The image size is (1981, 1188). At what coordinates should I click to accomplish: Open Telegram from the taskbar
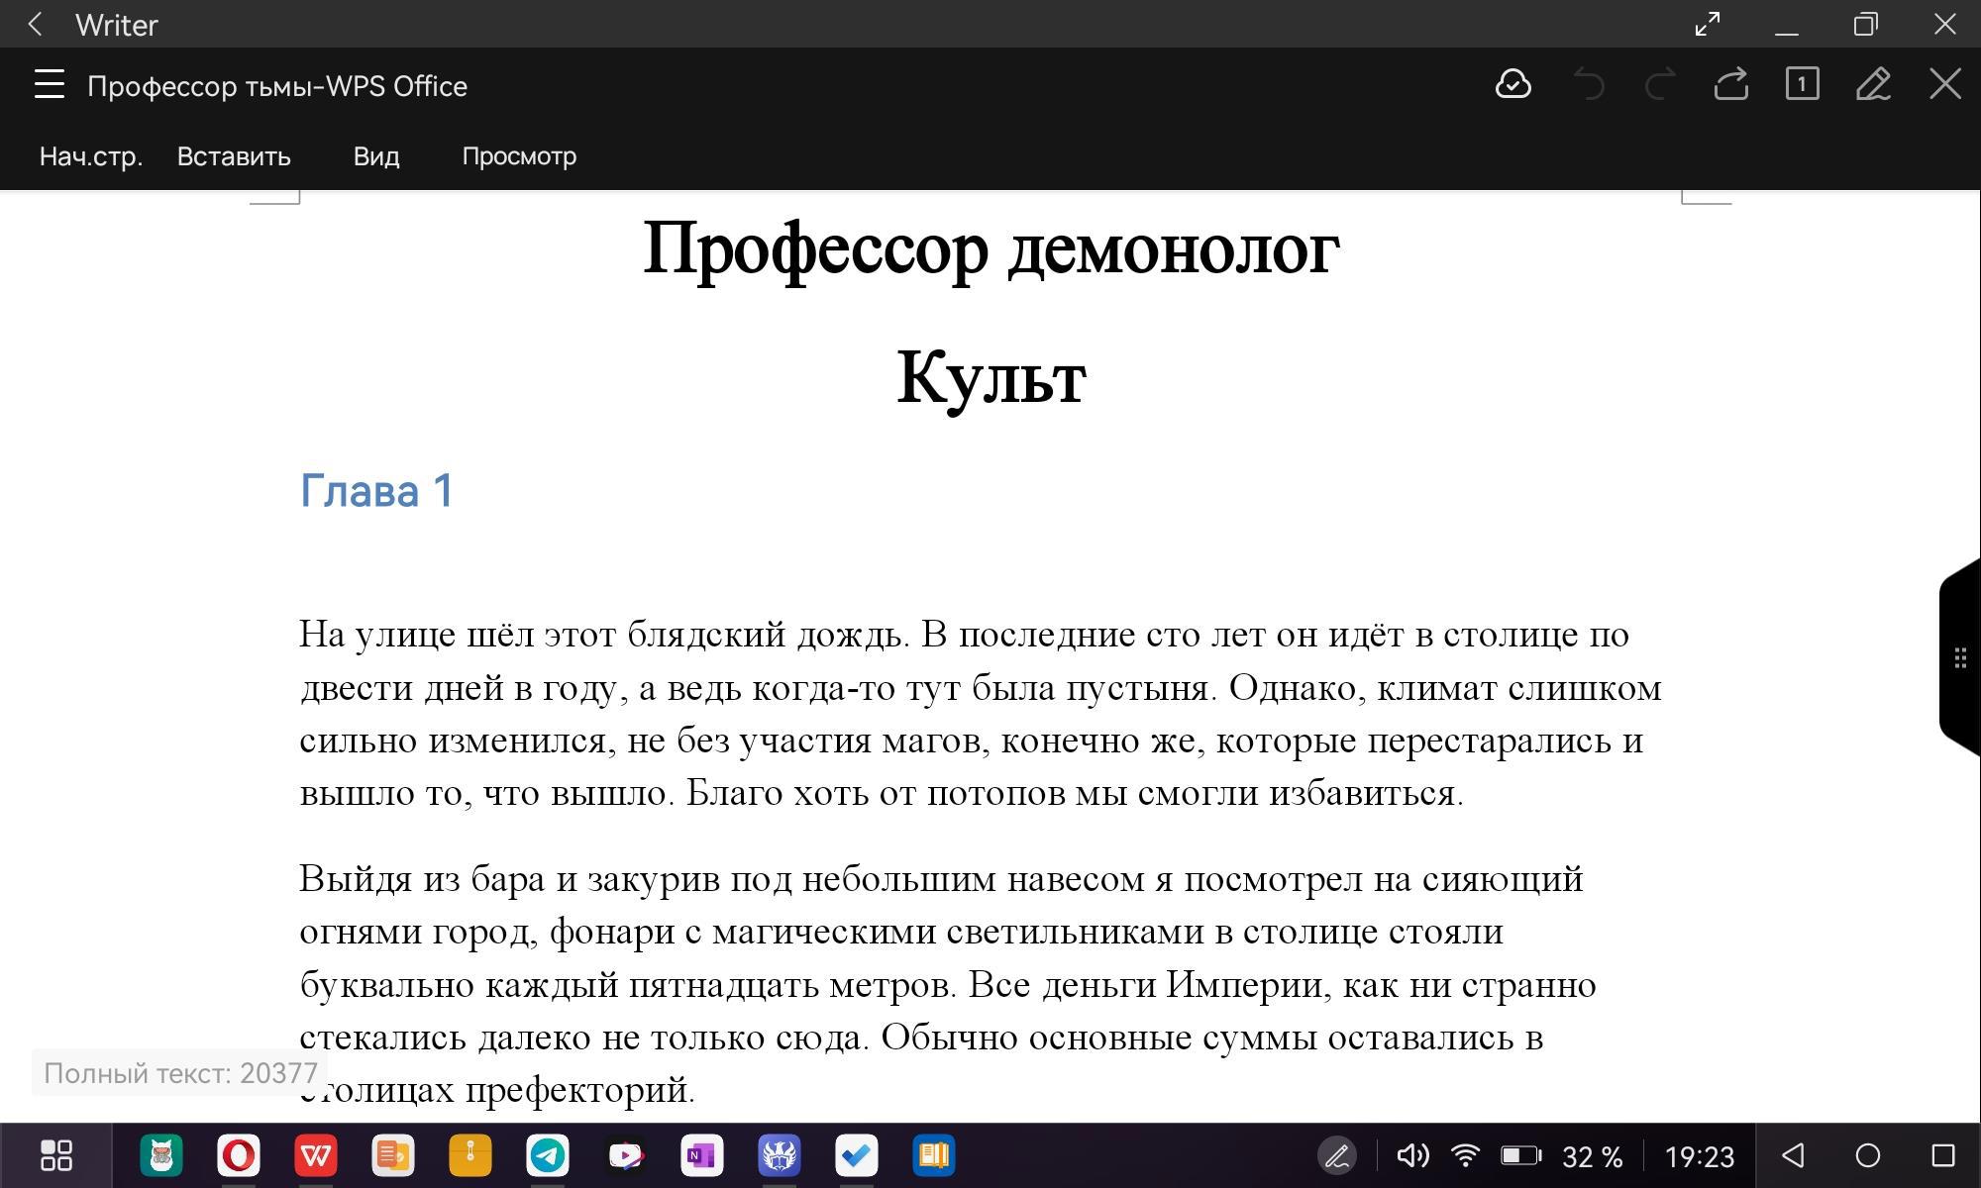point(548,1155)
